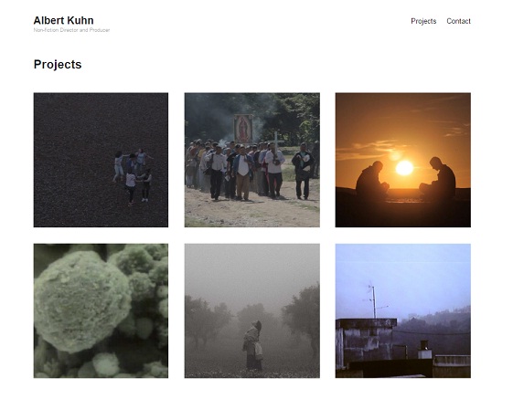Open the green microscopic spheres project thumbnail
This screenshot has width=513, height=409.
coord(101,310)
